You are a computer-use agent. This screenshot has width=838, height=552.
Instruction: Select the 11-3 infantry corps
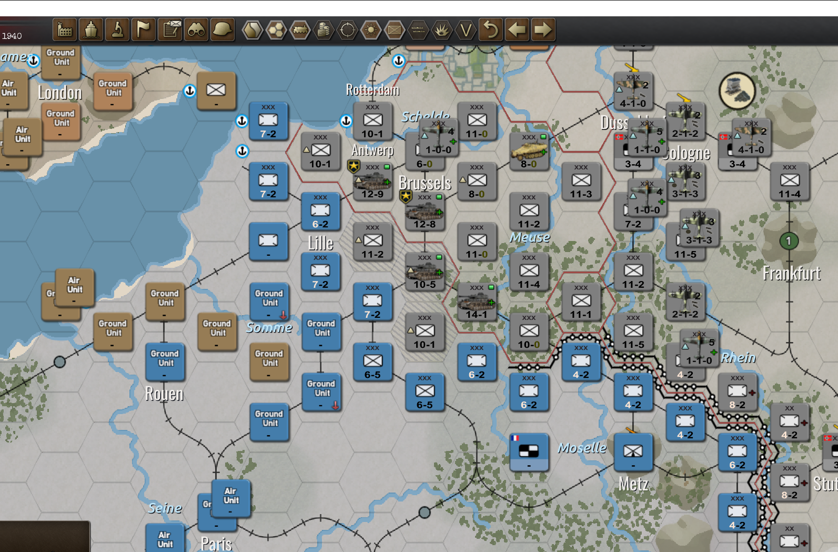coord(581,182)
